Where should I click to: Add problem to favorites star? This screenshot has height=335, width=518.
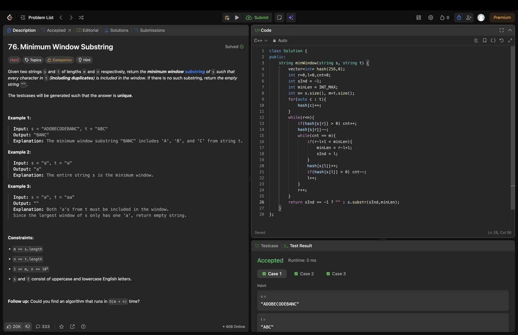point(61,326)
